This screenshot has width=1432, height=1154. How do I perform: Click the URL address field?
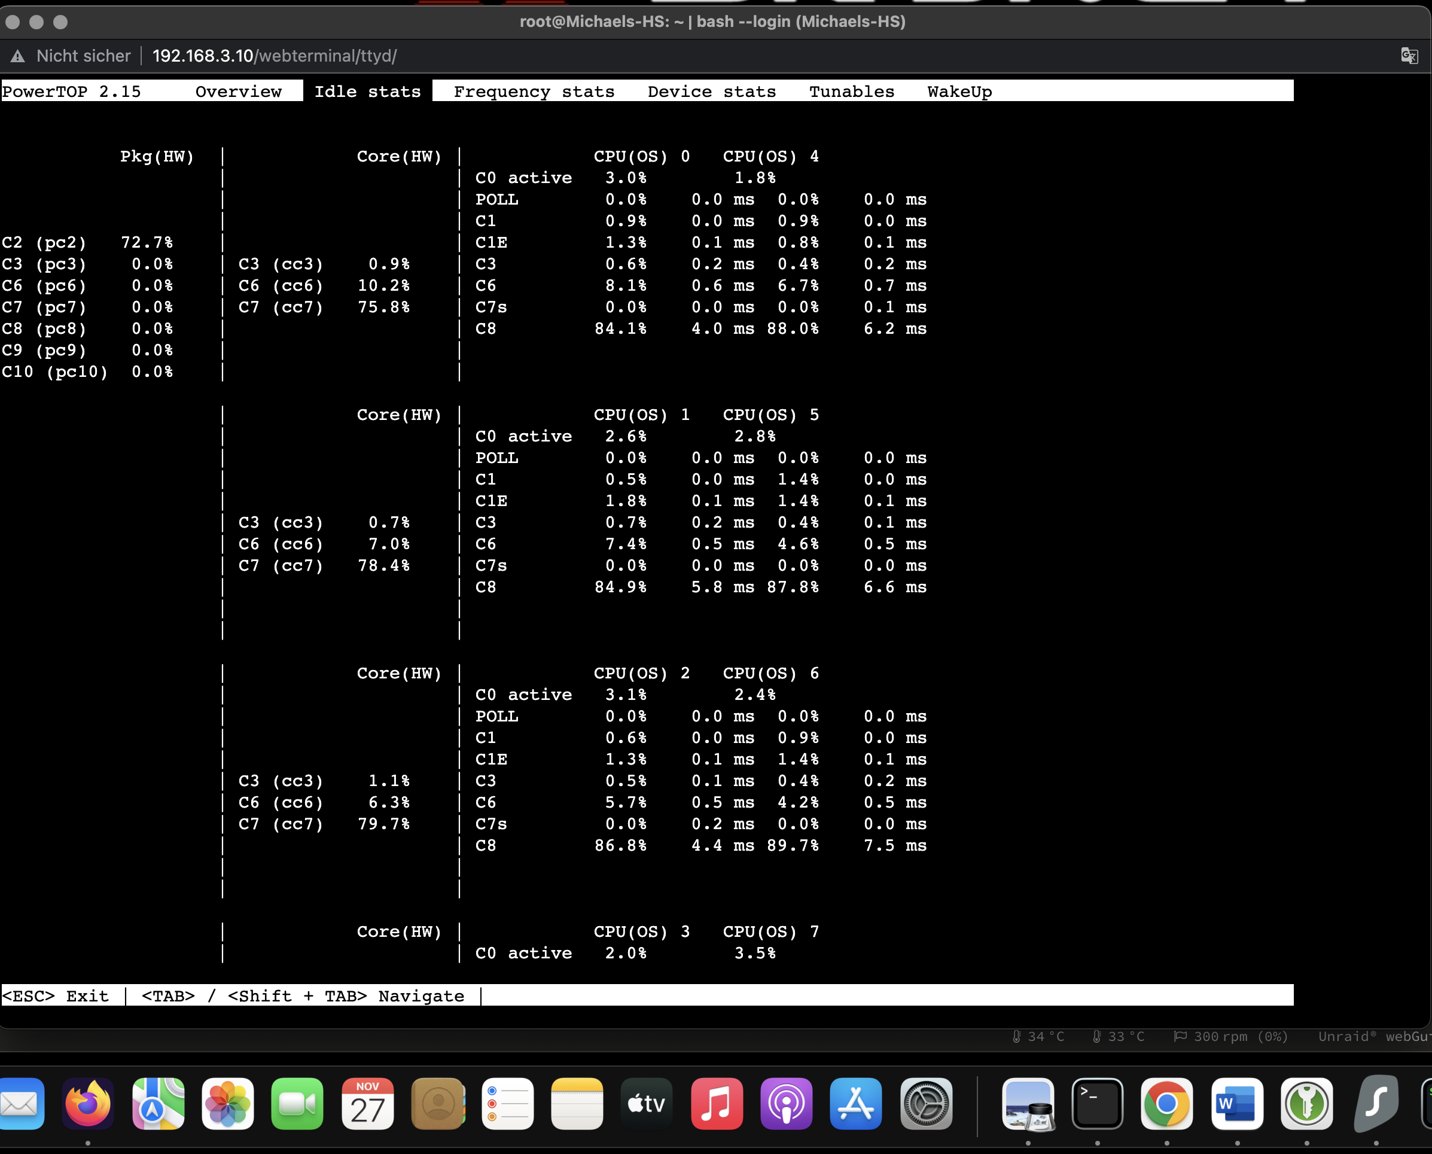point(275,56)
